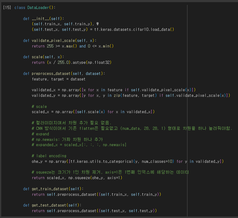Screen dimensions: 238x218
Task: Click the # expanded_x = scaled_x comment line
Action: [x=79, y=145]
